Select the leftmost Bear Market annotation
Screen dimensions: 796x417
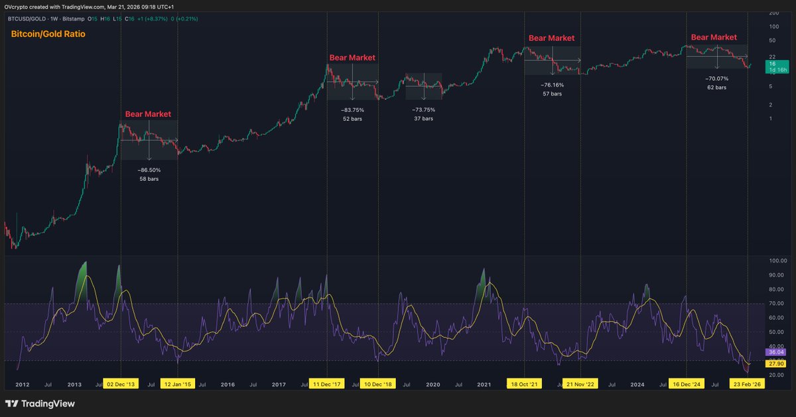(147, 113)
